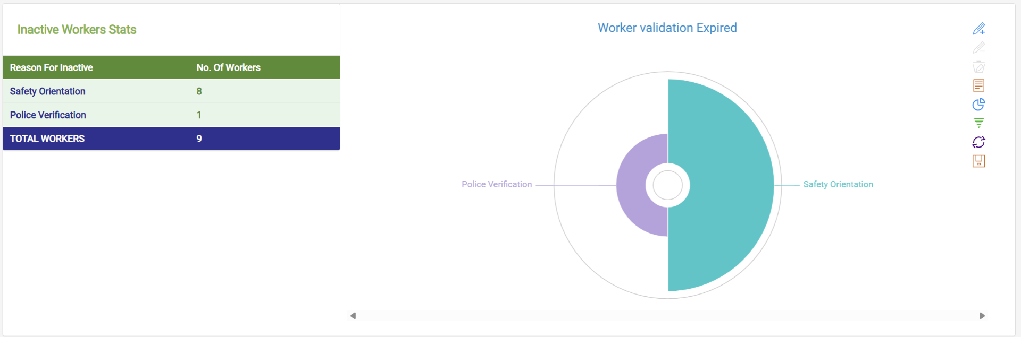Click the orange save floppy icon
Screen dimensions: 1021x337
tap(978, 161)
